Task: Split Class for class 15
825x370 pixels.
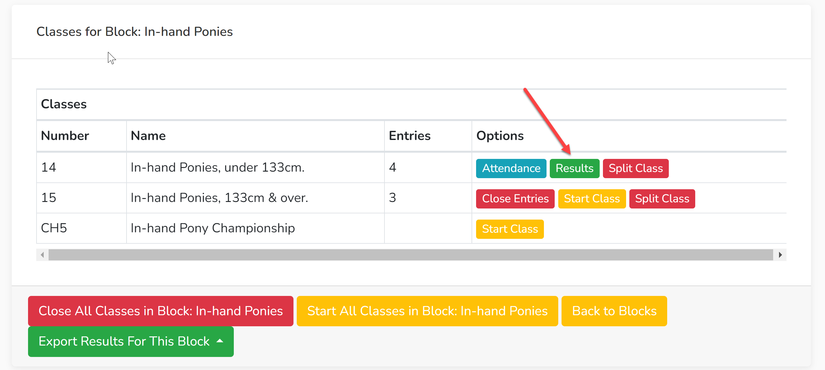Action: 662,199
